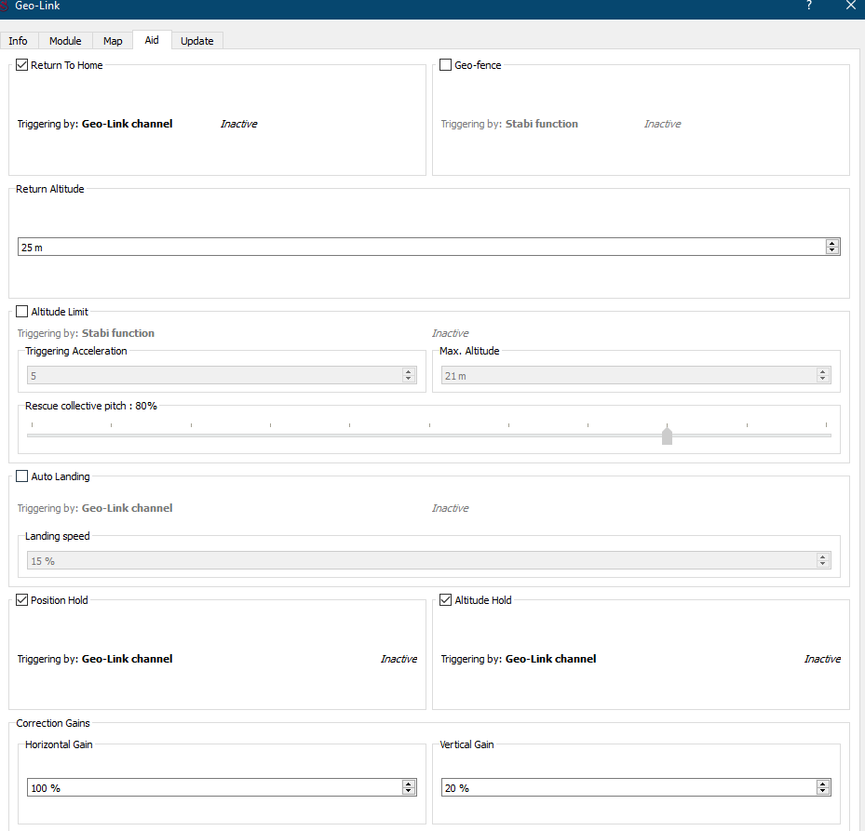Enable the Geo-fence checkbox
The height and width of the screenshot is (831, 865).
pos(446,65)
